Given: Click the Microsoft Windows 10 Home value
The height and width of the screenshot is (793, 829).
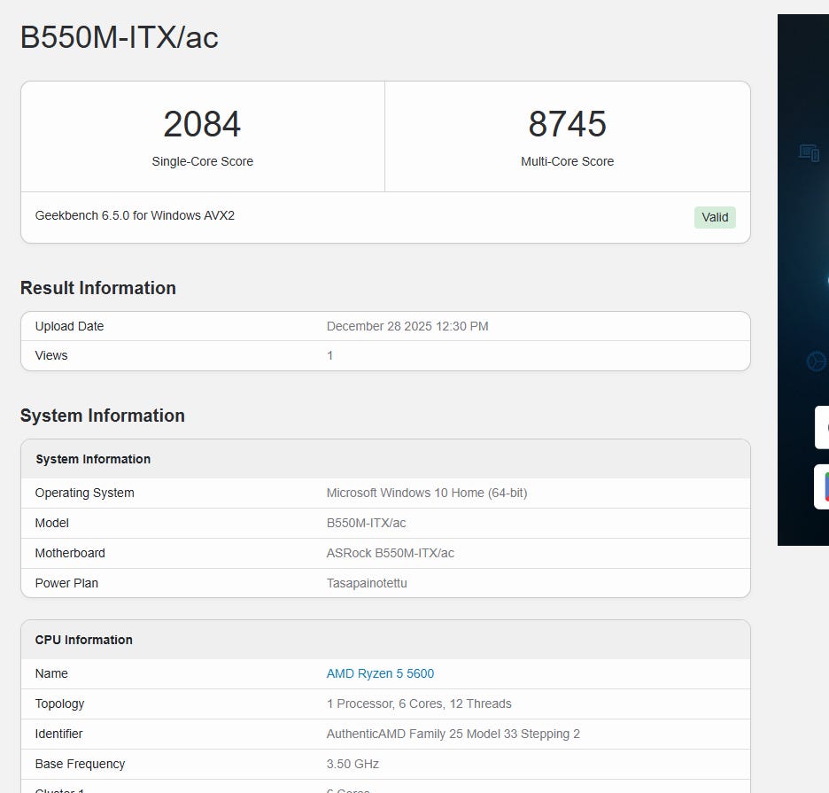Looking at the screenshot, I should [427, 493].
